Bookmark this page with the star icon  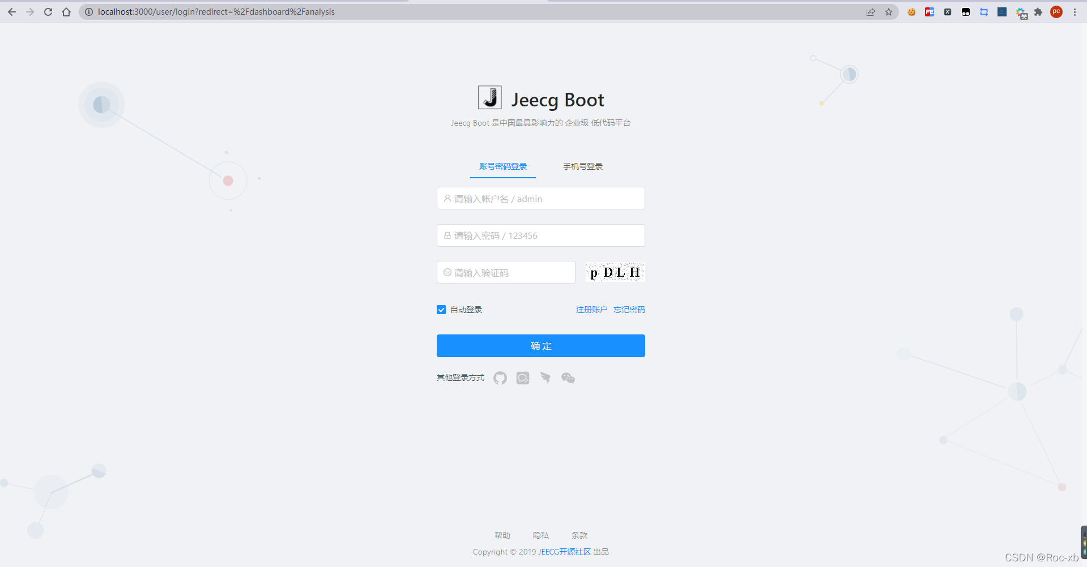(x=889, y=12)
